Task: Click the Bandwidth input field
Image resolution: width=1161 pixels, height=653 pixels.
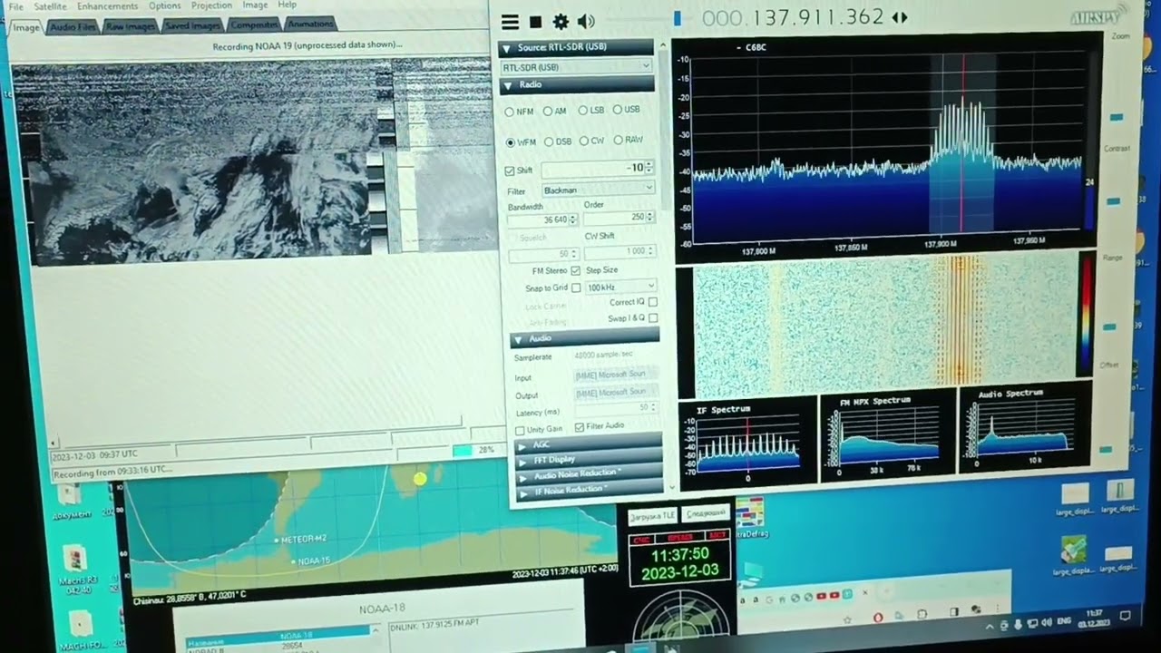Action: [x=541, y=220]
